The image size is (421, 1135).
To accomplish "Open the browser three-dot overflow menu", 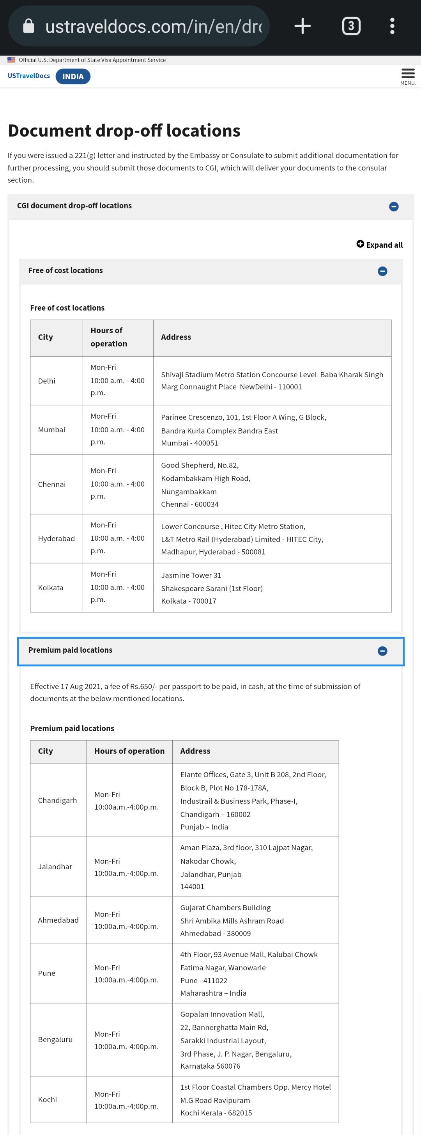I will click(x=393, y=26).
